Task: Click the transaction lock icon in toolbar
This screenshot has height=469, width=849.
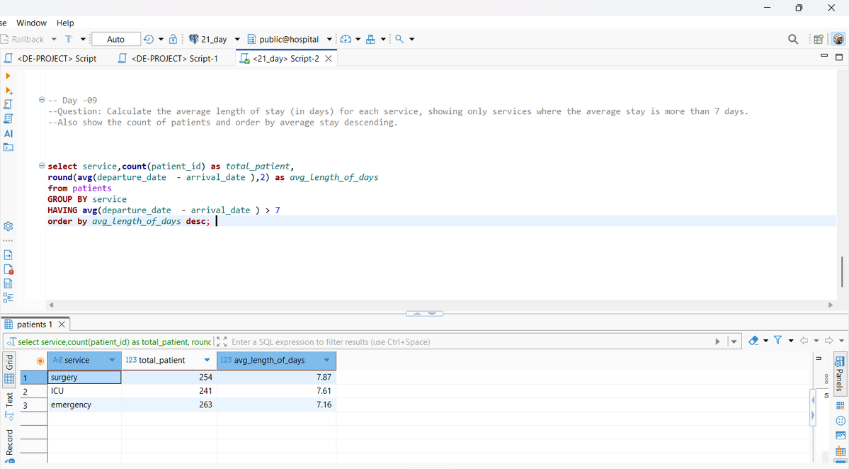Action: click(173, 39)
